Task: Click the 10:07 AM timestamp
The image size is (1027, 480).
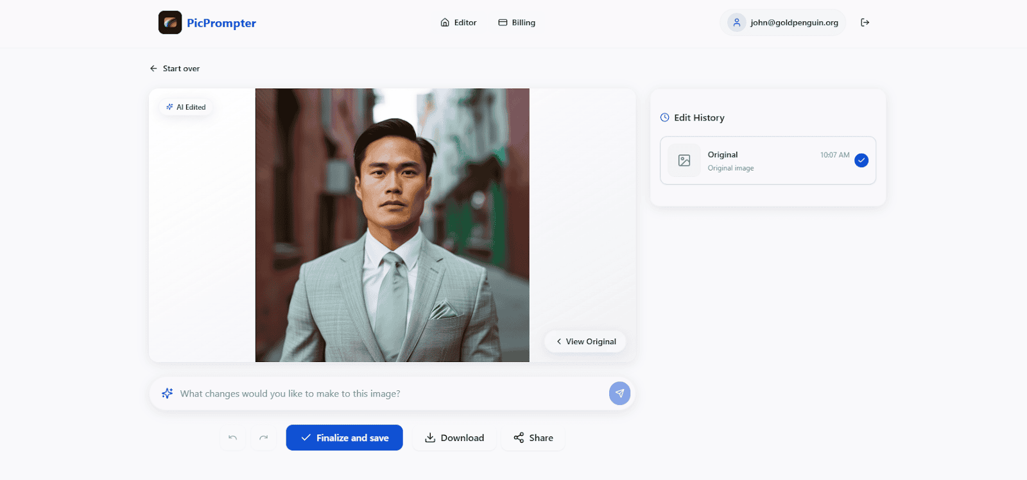Action: [834, 155]
